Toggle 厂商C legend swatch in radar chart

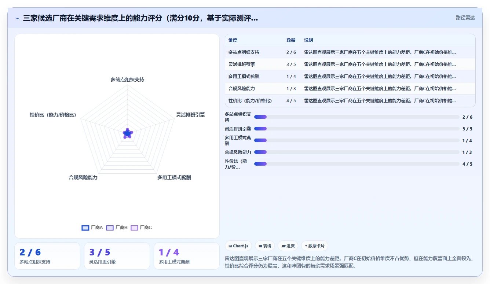(x=134, y=228)
